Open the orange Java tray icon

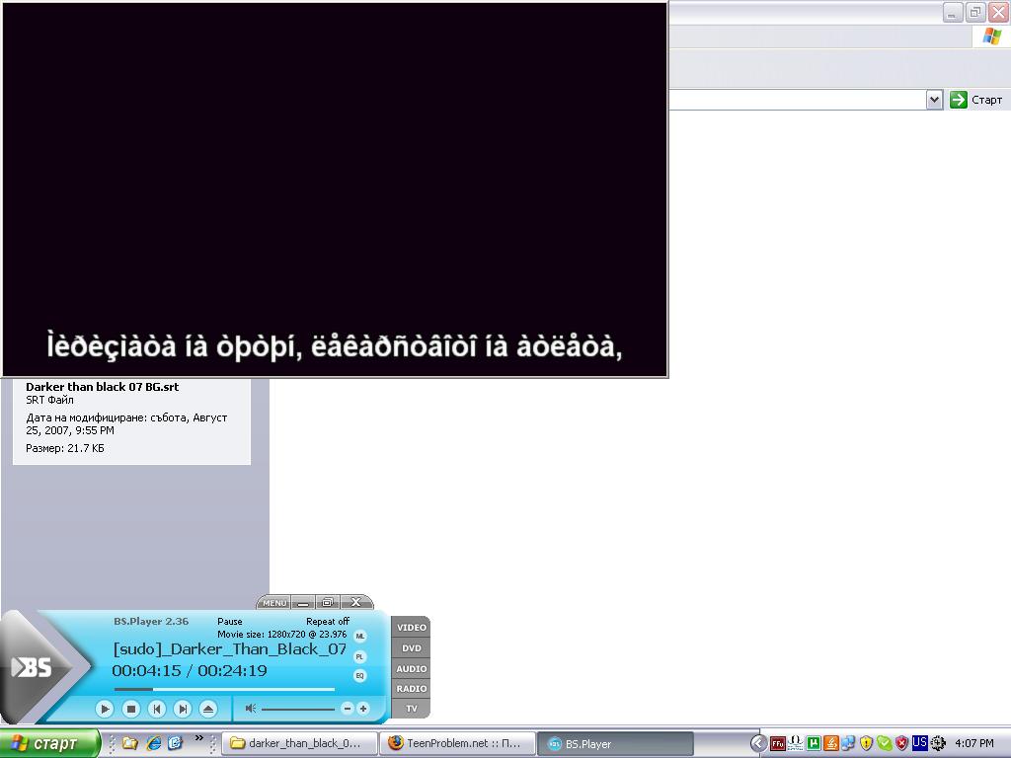click(x=831, y=744)
